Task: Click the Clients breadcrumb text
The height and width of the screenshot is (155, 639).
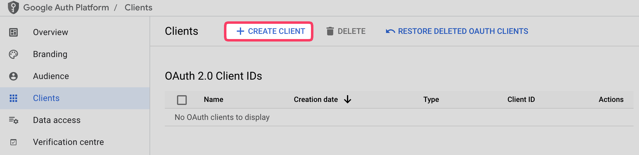Action: coord(139,7)
